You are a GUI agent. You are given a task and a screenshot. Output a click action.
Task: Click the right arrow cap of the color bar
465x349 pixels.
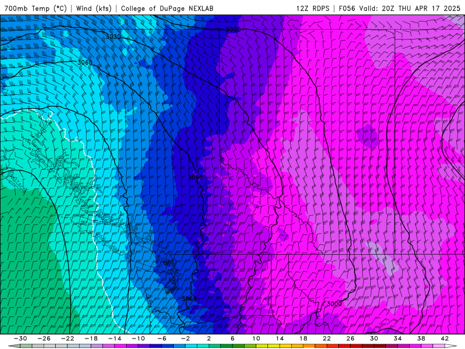451,346
